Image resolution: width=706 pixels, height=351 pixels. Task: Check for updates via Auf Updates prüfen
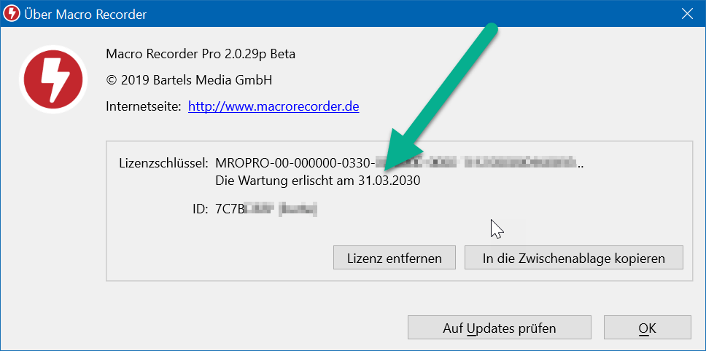pyautogui.click(x=499, y=328)
